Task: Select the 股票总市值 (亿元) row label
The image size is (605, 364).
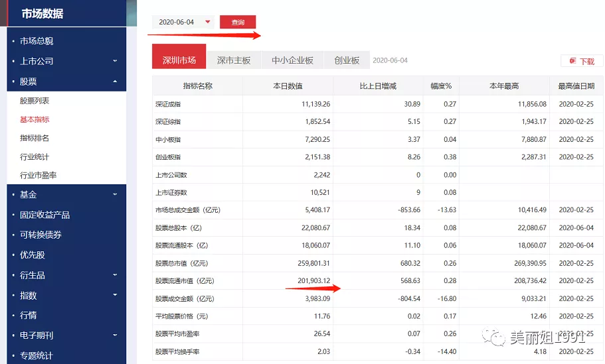Action: [x=182, y=263]
